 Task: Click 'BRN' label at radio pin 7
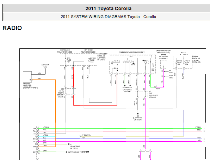(x=45, y=143)
